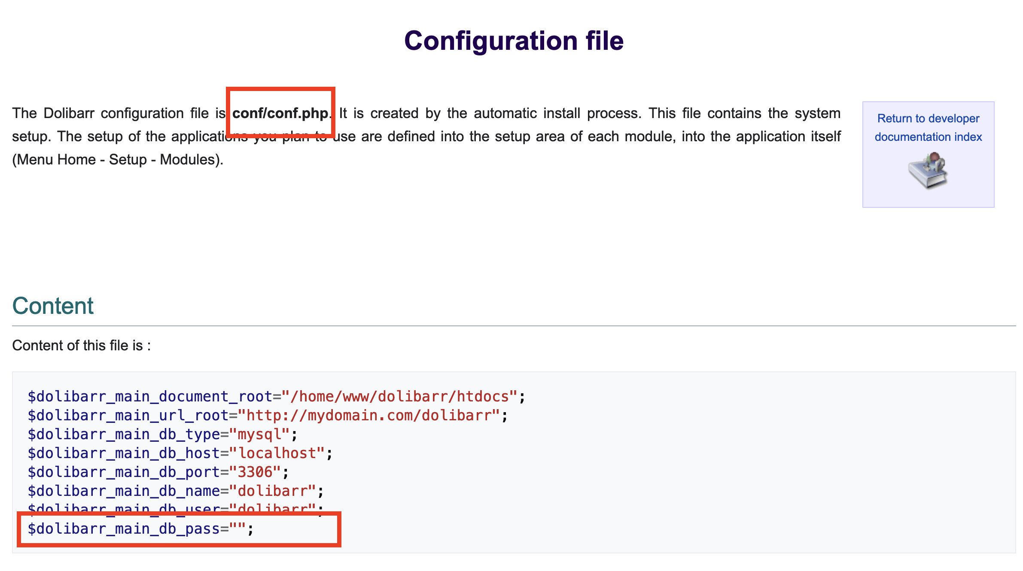Click the $dolibarr_main_db_port variable name
The image size is (1023, 571).
coord(124,472)
